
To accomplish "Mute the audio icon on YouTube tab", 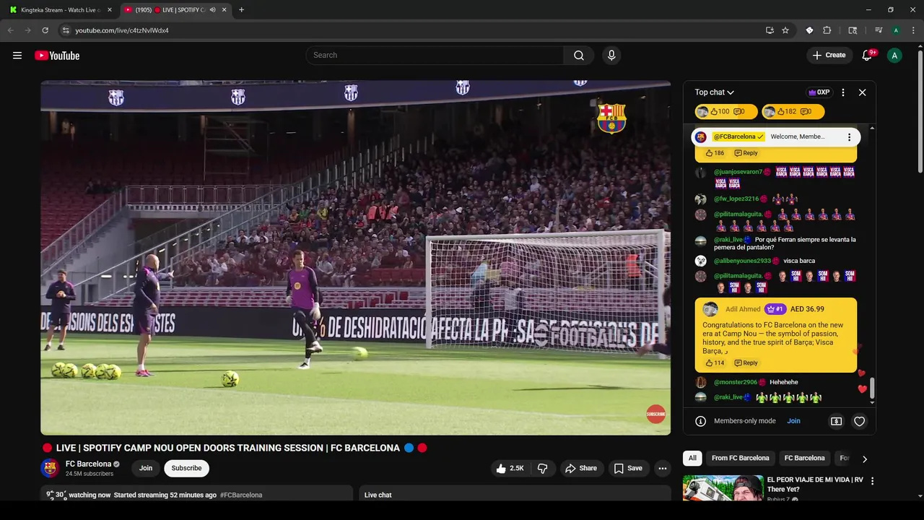I will pyautogui.click(x=213, y=10).
